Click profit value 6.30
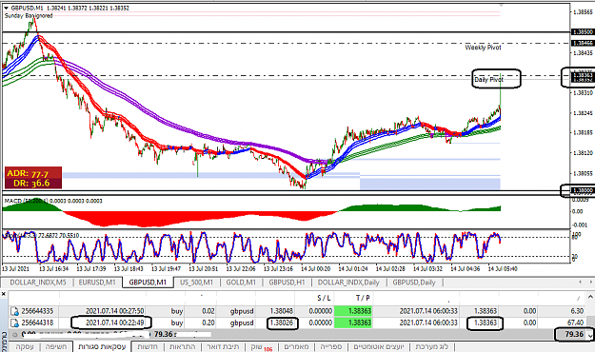The height and width of the screenshot is (352, 595). (577, 311)
